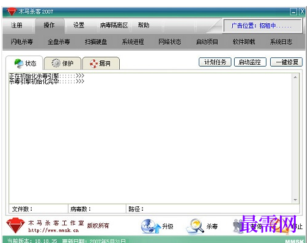Click the 启动监控 button
This screenshot has width=308, height=243.
[x=250, y=62]
